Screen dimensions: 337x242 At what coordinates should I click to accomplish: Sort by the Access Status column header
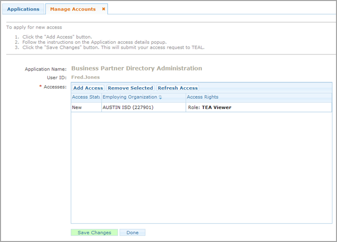(x=86, y=97)
